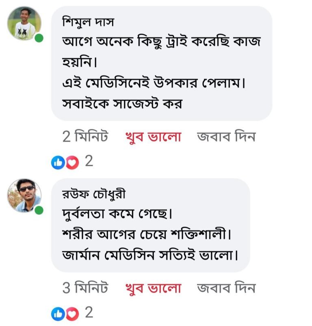Image resolution: width=312 pixels, height=326 pixels.
Task: Open রউফ চৌধুরী profile picture
Action: pos(24,195)
